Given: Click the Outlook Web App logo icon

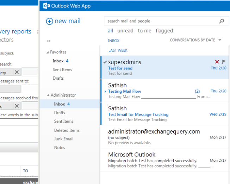Looking at the screenshot, I should pos(46,6).
